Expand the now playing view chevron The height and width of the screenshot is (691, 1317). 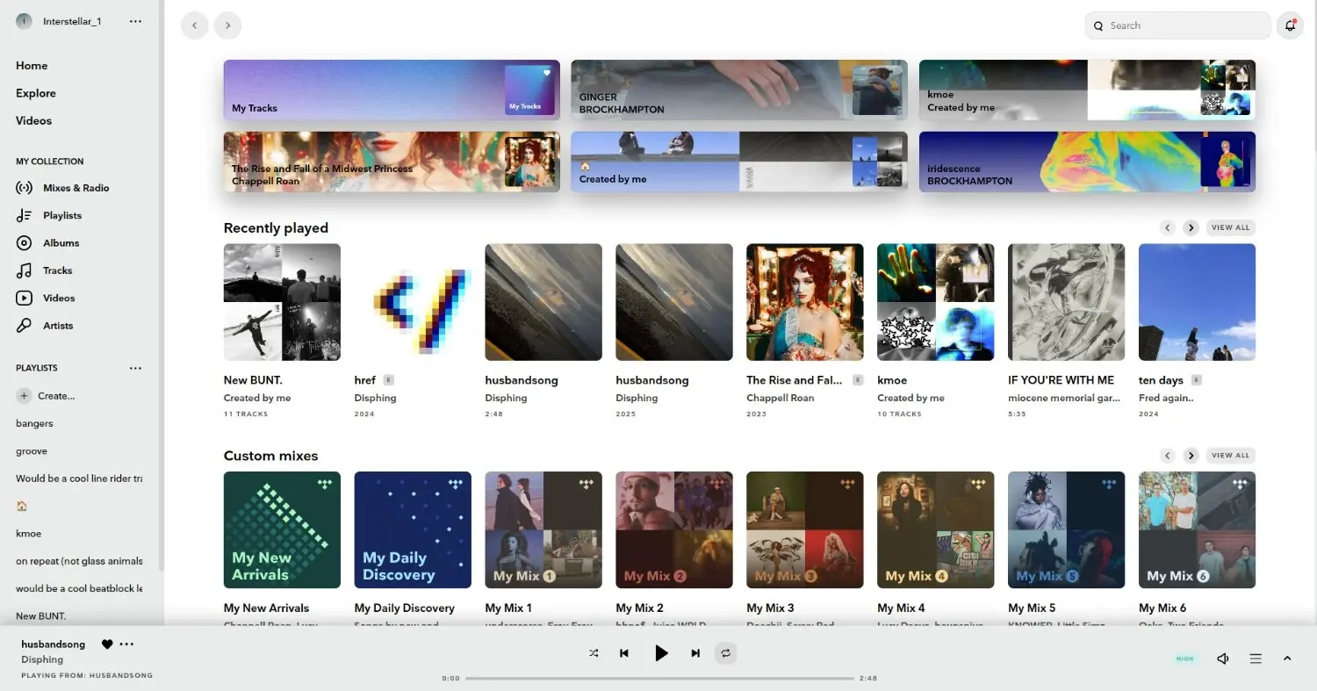tap(1287, 659)
